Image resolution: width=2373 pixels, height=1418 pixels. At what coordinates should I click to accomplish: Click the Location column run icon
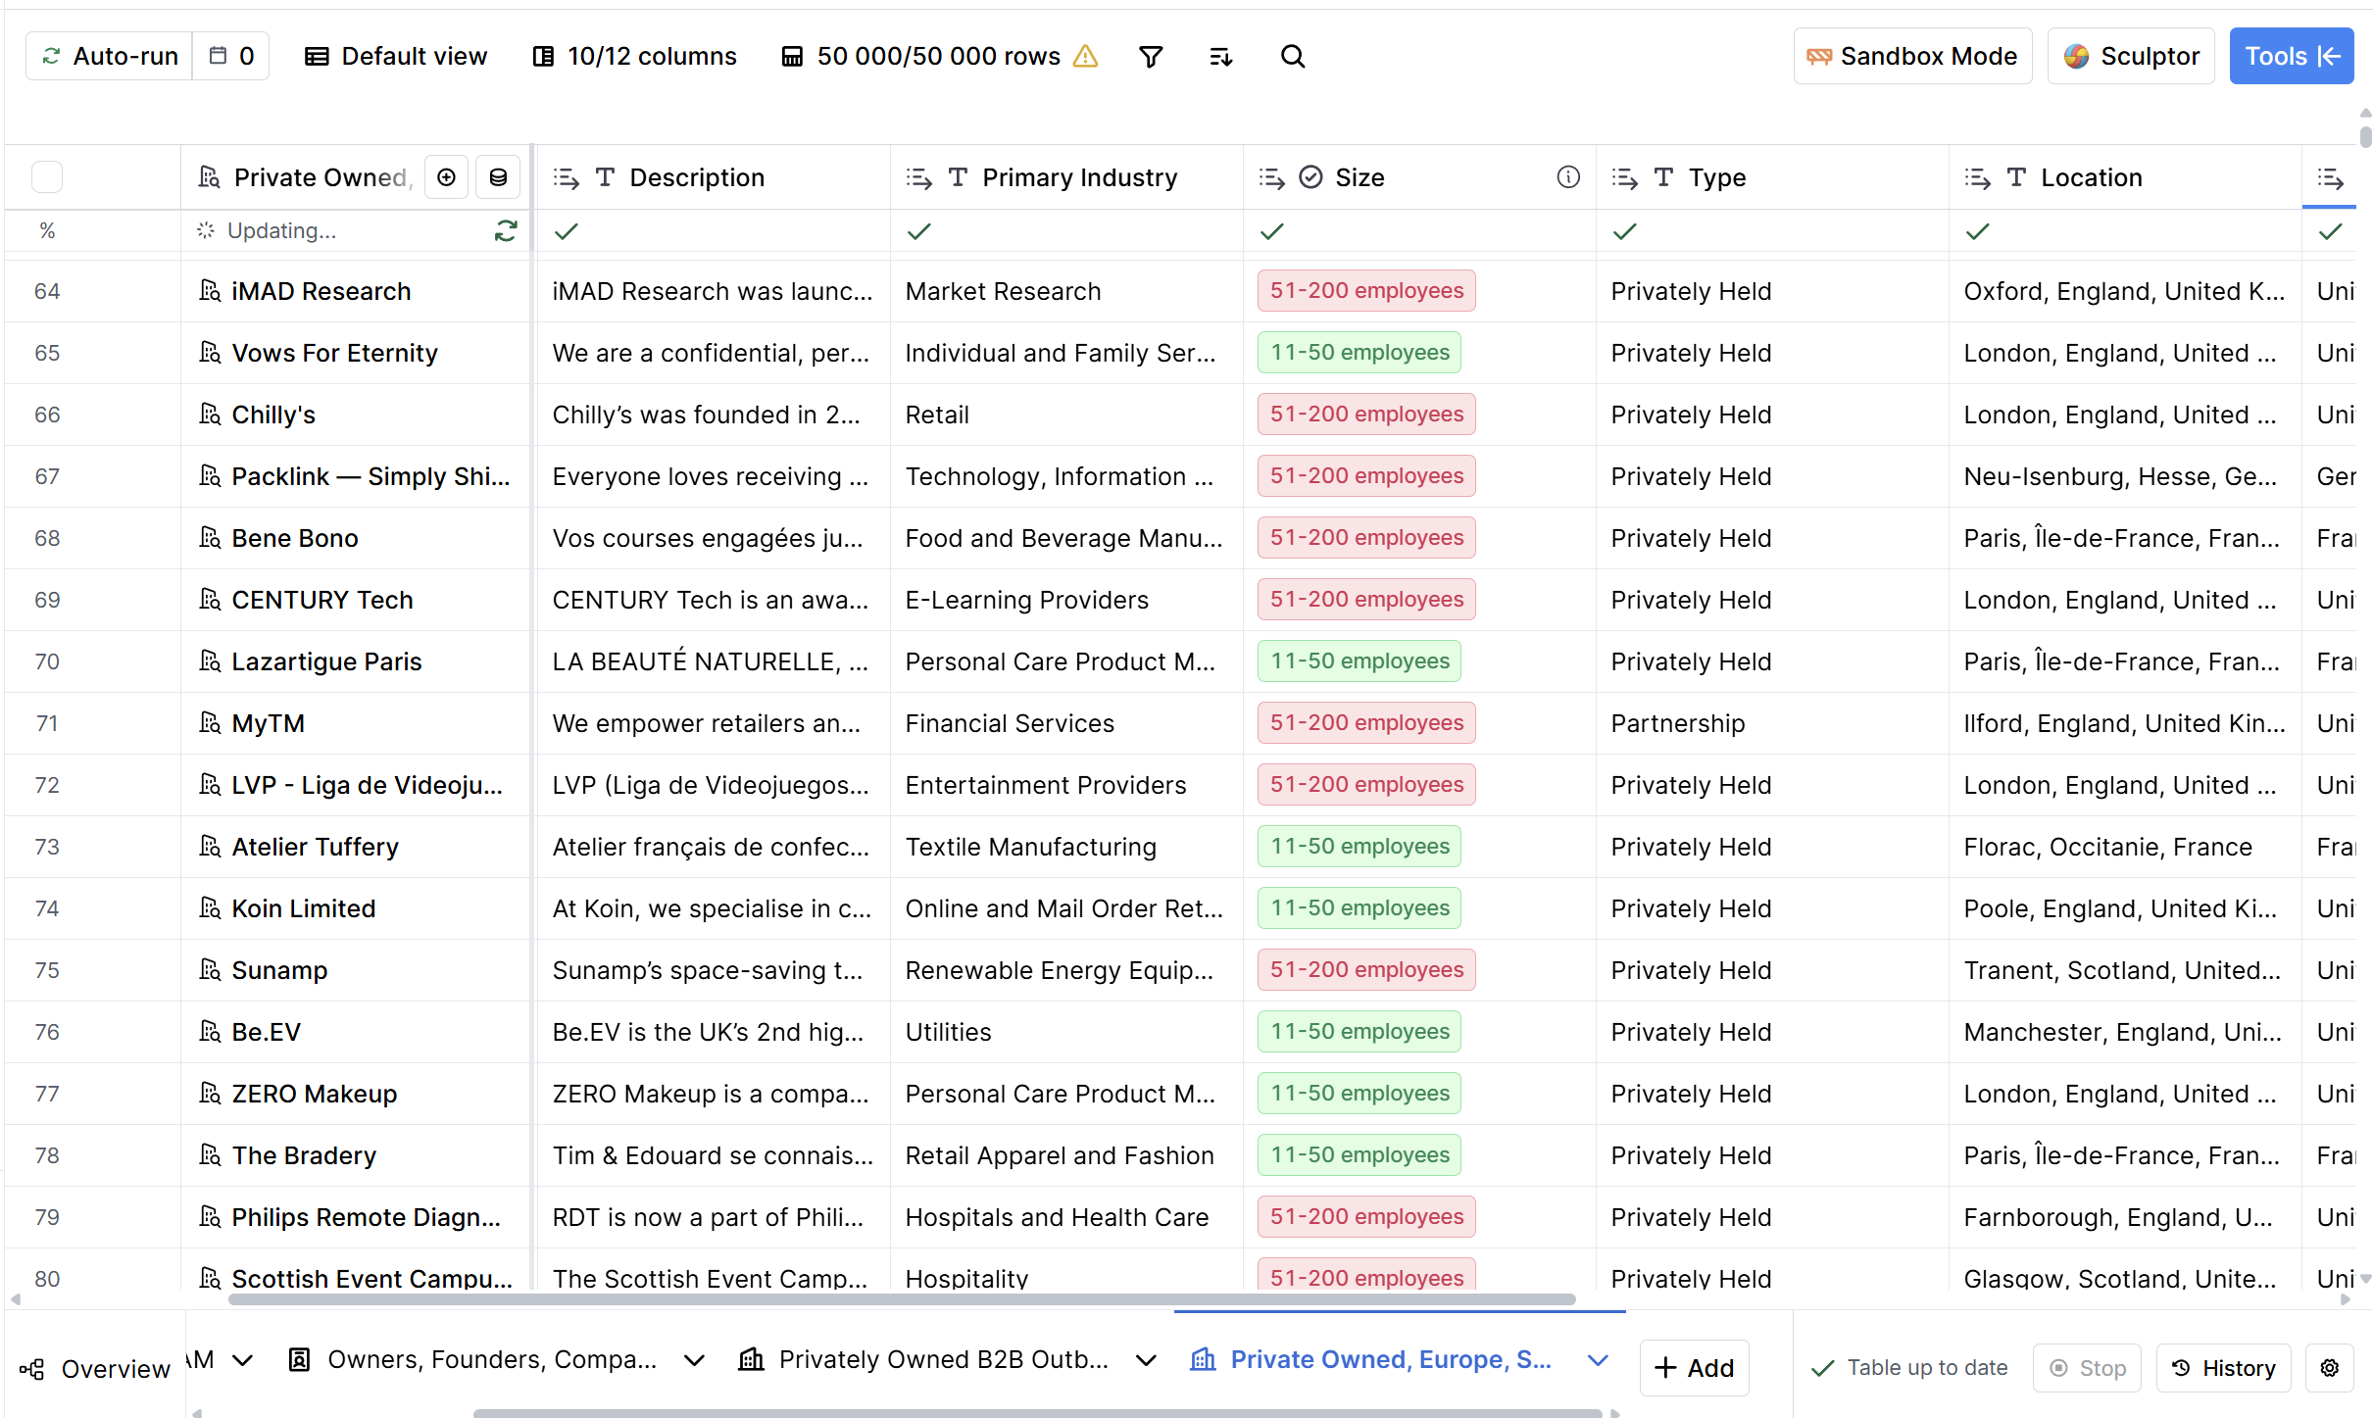(x=1977, y=177)
